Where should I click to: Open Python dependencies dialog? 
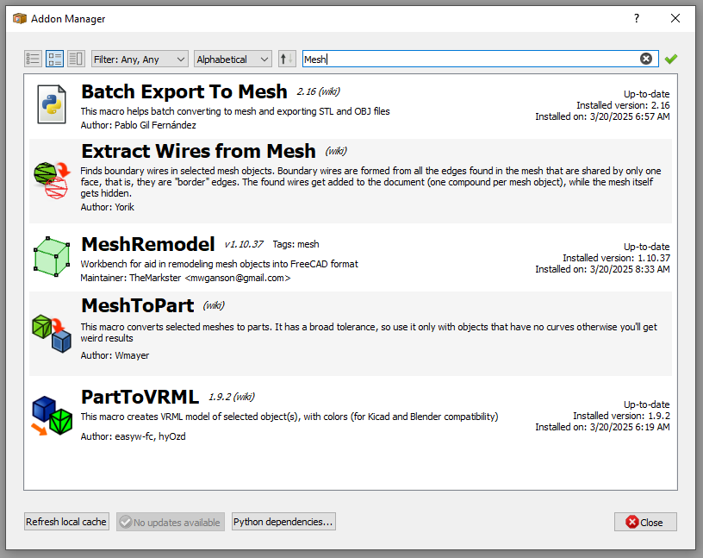point(283,521)
